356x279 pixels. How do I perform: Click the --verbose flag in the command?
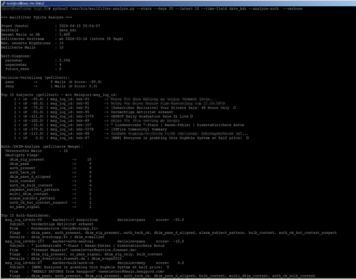coord(293,9)
